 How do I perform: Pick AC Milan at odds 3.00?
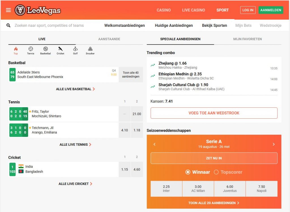(x=198, y=189)
